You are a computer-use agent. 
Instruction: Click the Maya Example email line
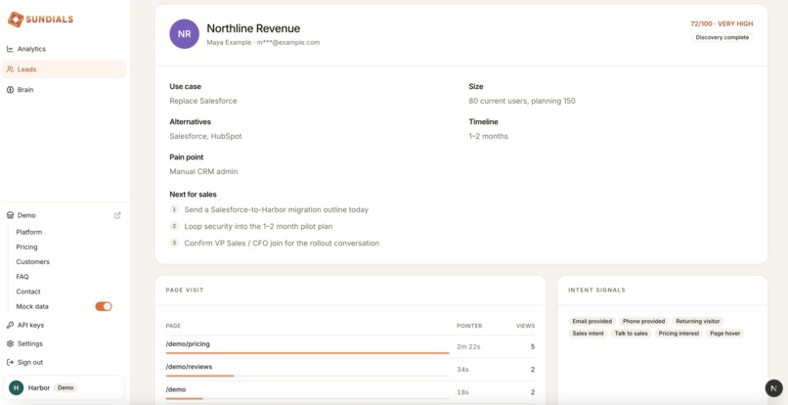263,42
